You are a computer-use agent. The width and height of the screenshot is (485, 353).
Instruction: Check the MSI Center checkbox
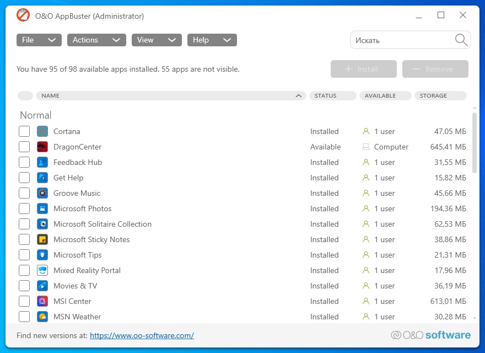24,301
